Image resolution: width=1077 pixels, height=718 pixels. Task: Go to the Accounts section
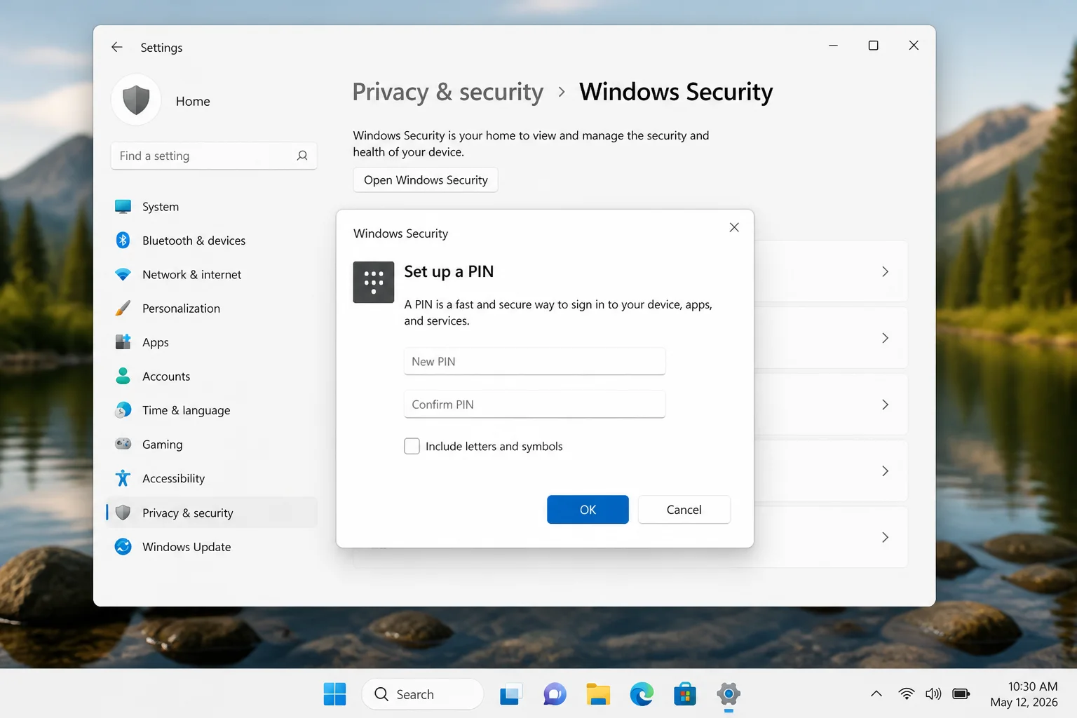pos(166,377)
